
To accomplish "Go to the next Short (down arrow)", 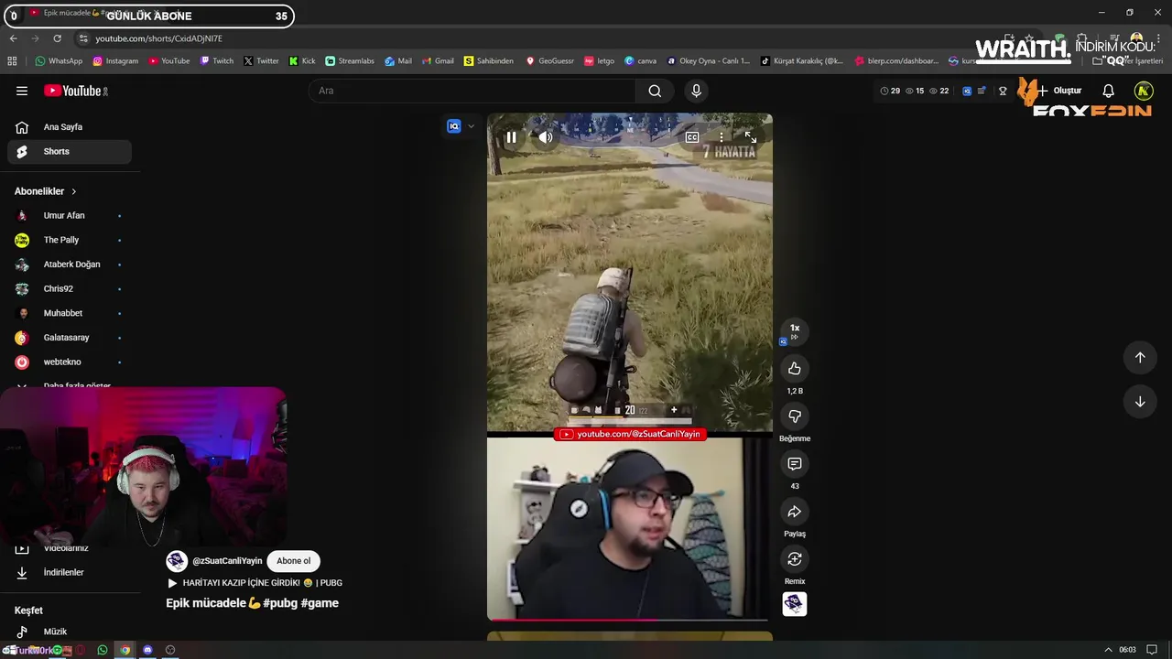I will coord(1140,402).
